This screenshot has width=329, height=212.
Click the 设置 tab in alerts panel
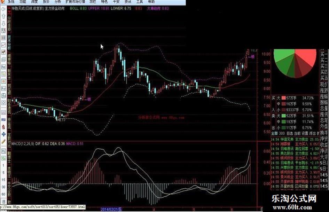tap(305, 133)
